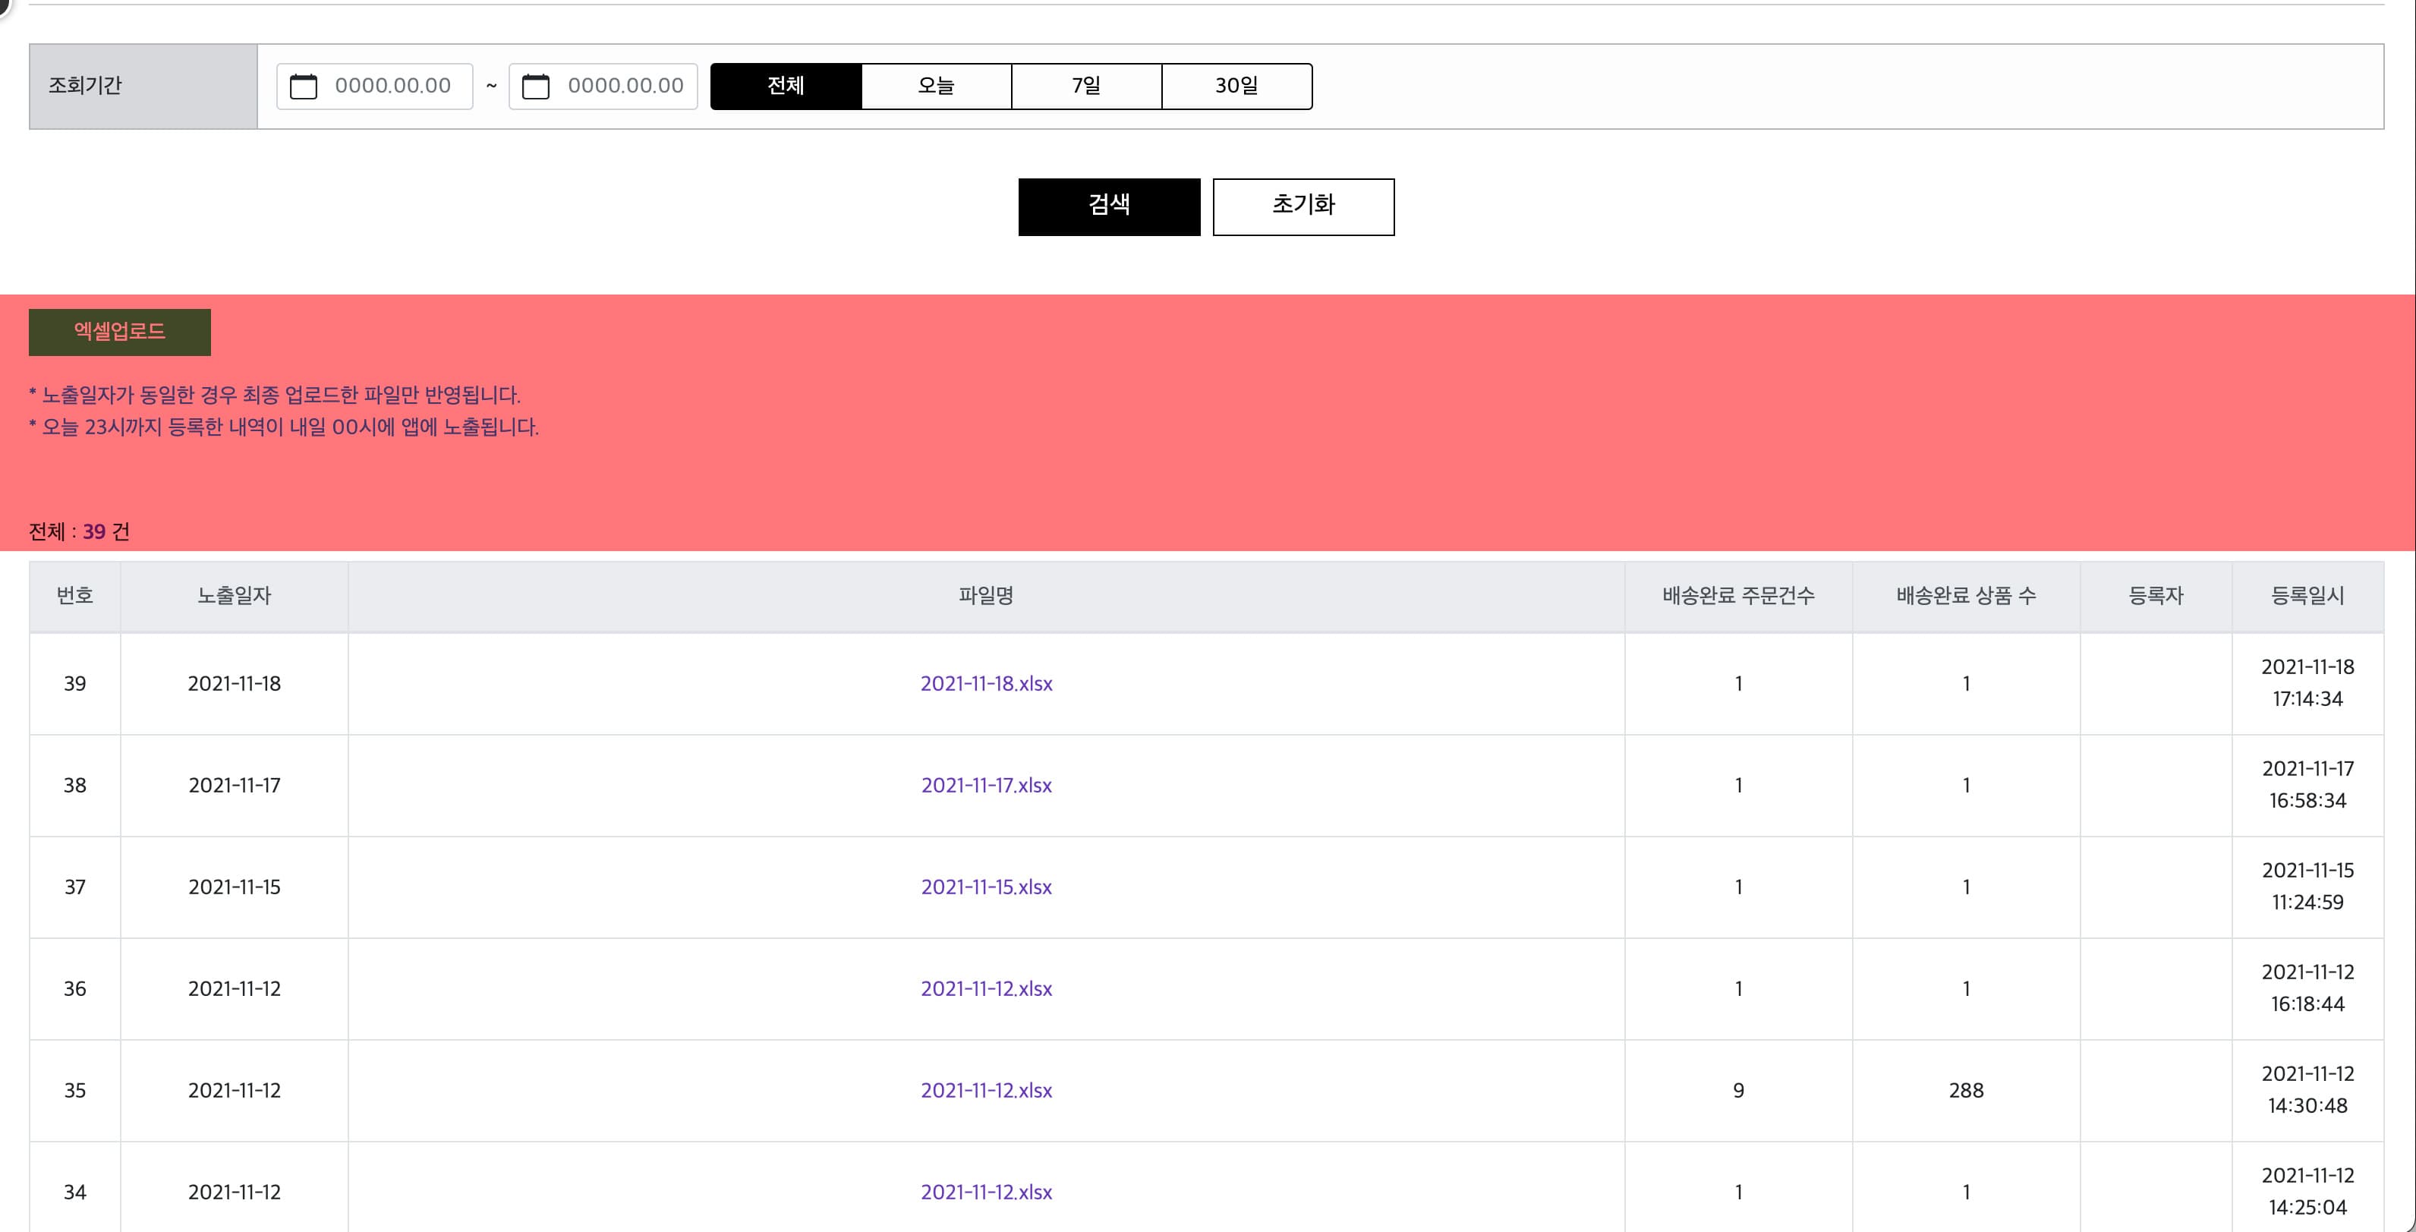The width and height of the screenshot is (2416, 1232).
Task: Click the 파일명 column header
Action: coord(986,595)
